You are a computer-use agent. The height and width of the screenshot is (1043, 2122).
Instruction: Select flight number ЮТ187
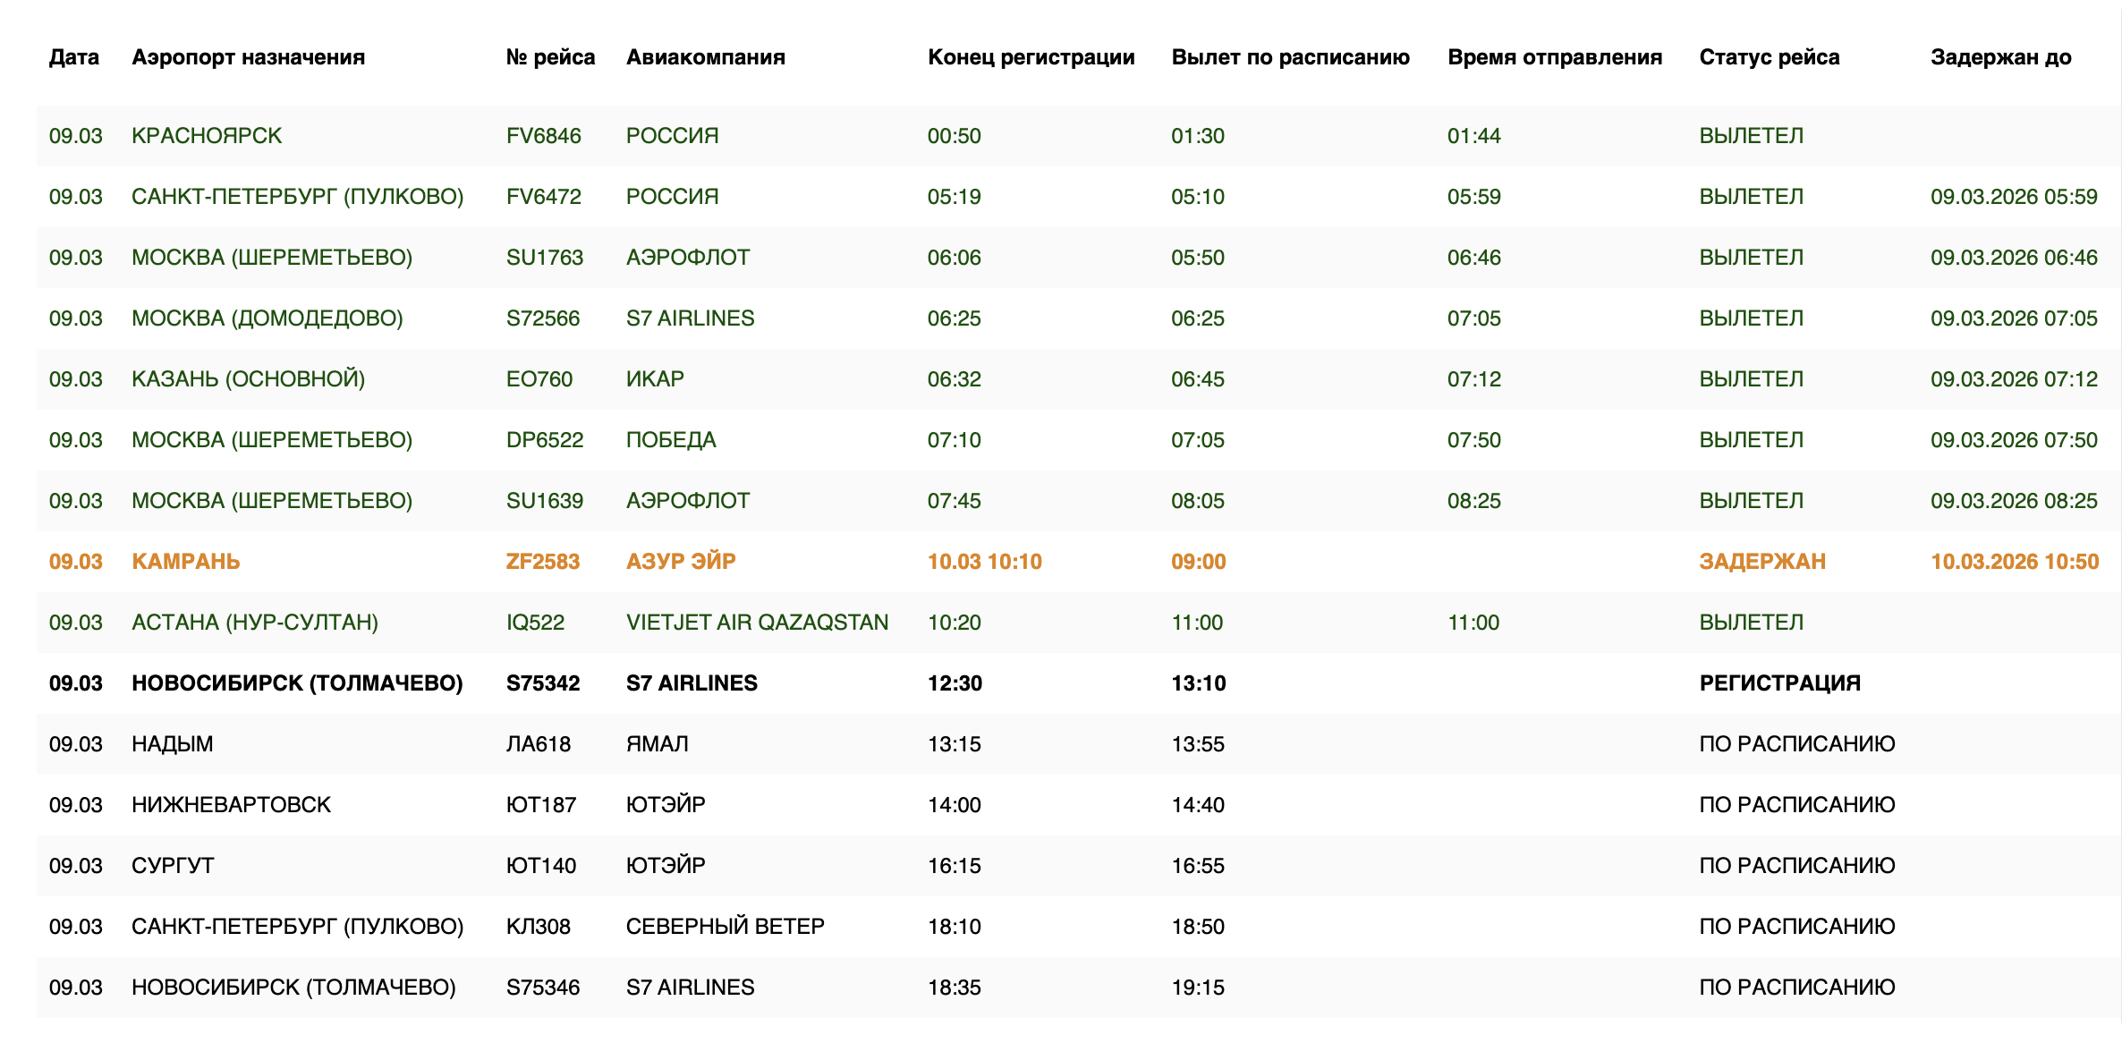click(540, 805)
